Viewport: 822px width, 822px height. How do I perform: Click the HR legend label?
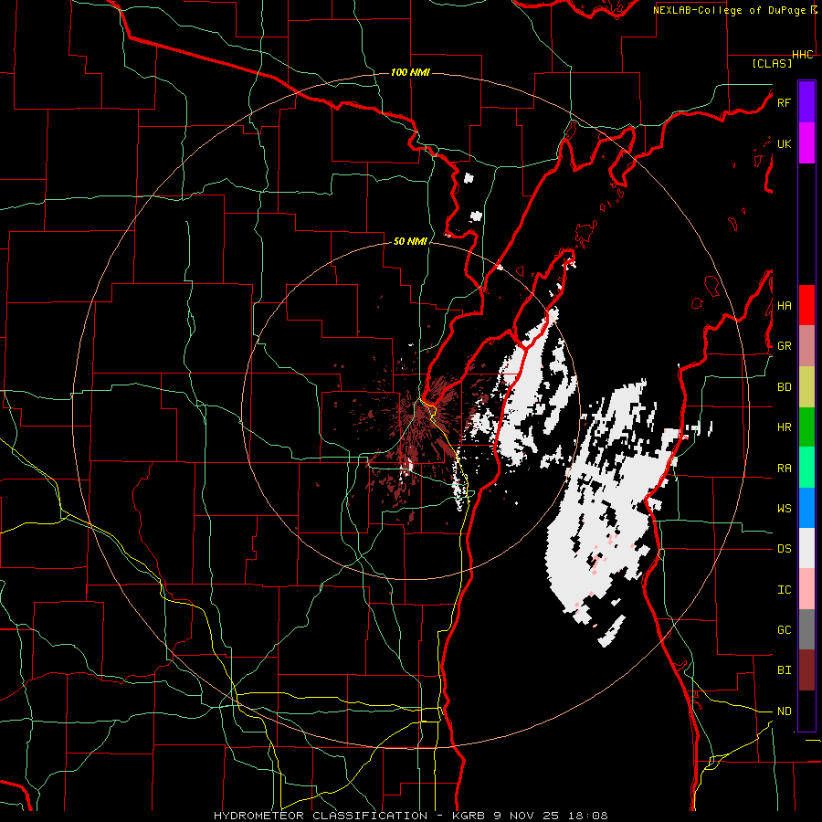pyautogui.click(x=784, y=427)
